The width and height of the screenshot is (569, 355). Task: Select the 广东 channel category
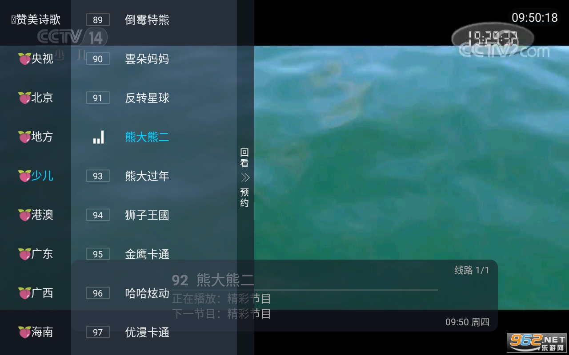pyautogui.click(x=36, y=254)
